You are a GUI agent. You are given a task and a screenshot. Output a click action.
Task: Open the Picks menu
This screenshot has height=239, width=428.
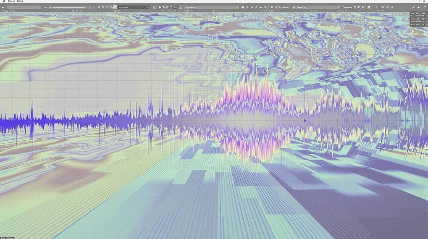(x=20, y=2)
